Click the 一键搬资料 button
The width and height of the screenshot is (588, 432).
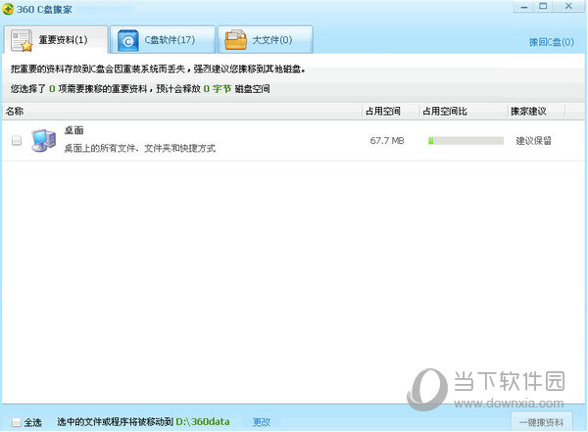pos(542,422)
